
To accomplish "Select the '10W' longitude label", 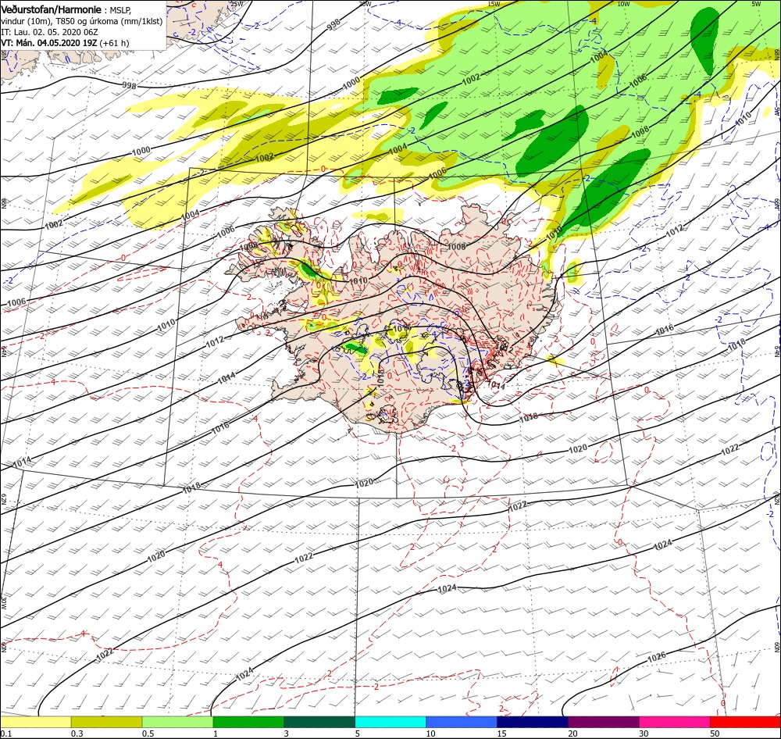I will coord(623,4).
